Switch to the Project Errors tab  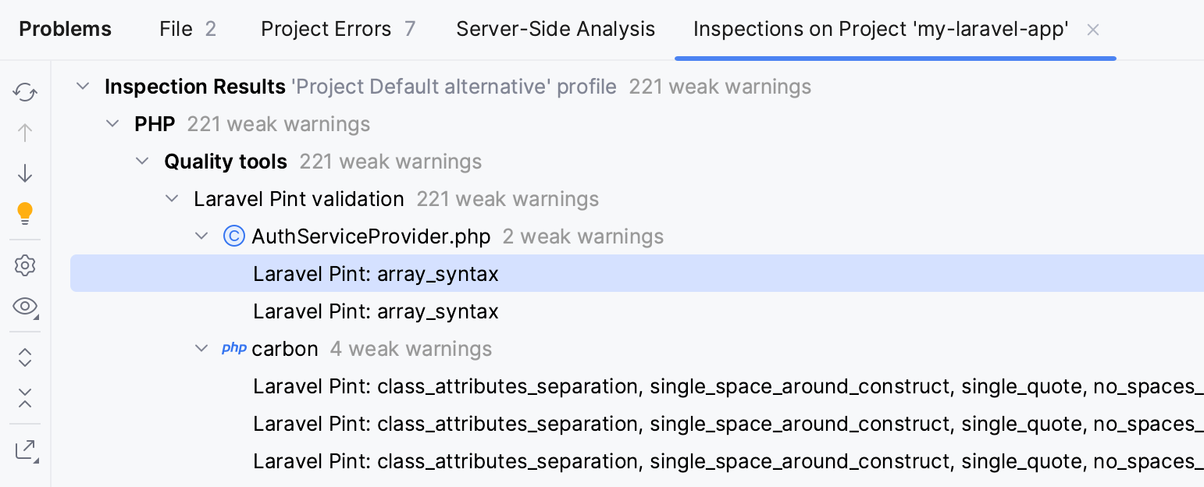click(x=325, y=29)
